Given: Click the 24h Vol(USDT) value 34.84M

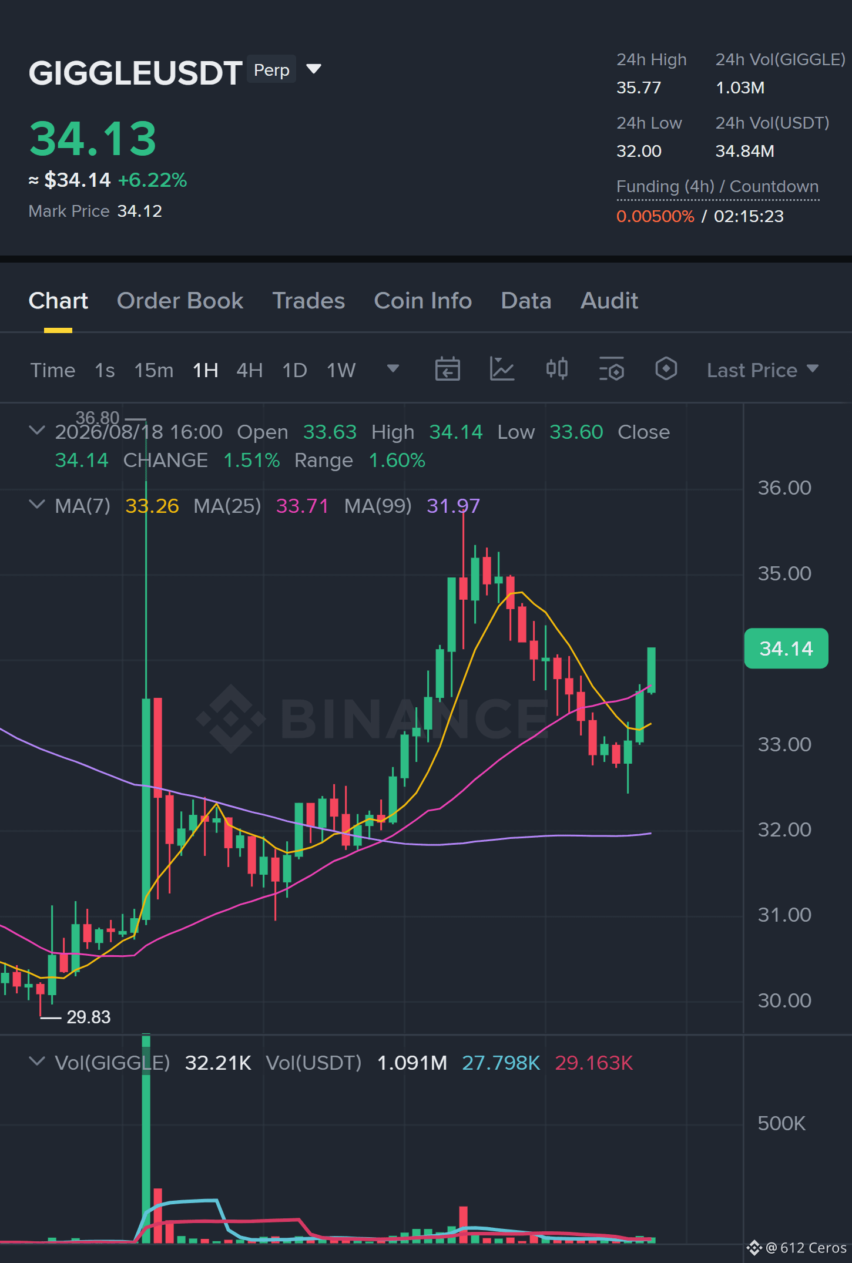Looking at the screenshot, I should click(x=744, y=151).
